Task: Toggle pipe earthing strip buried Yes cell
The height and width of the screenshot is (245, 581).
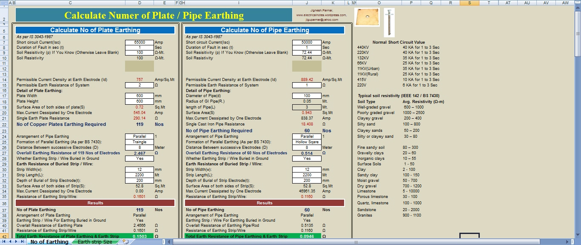Action: click(x=307, y=159)
